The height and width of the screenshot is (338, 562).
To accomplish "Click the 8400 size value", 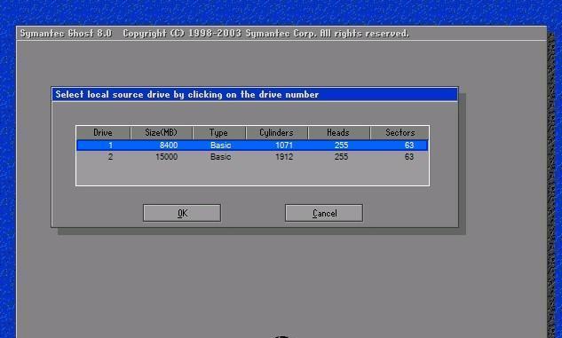I will [169, 145].
